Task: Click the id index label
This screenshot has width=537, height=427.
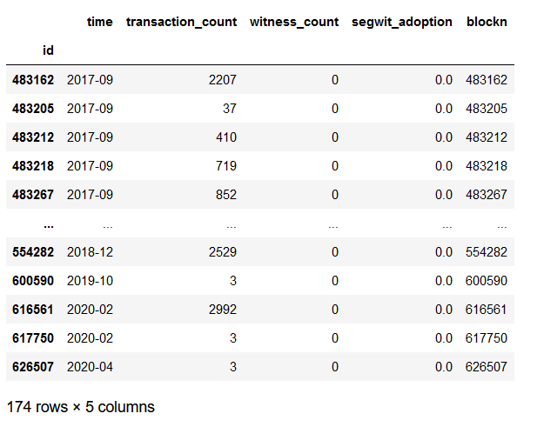Action: click(48, 50)
